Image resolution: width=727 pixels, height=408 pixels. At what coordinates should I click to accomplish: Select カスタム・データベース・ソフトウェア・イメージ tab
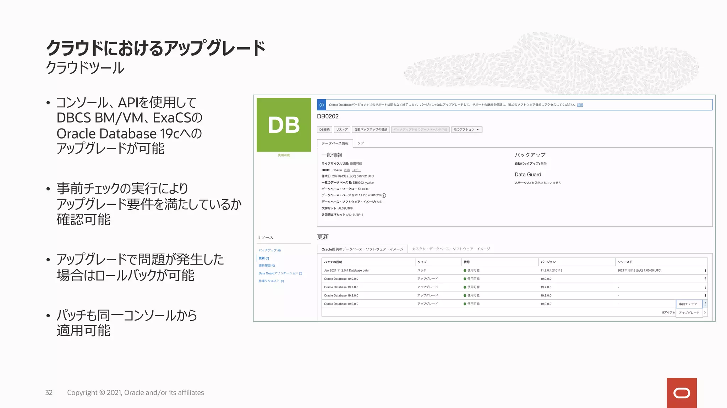coord(451,249)
